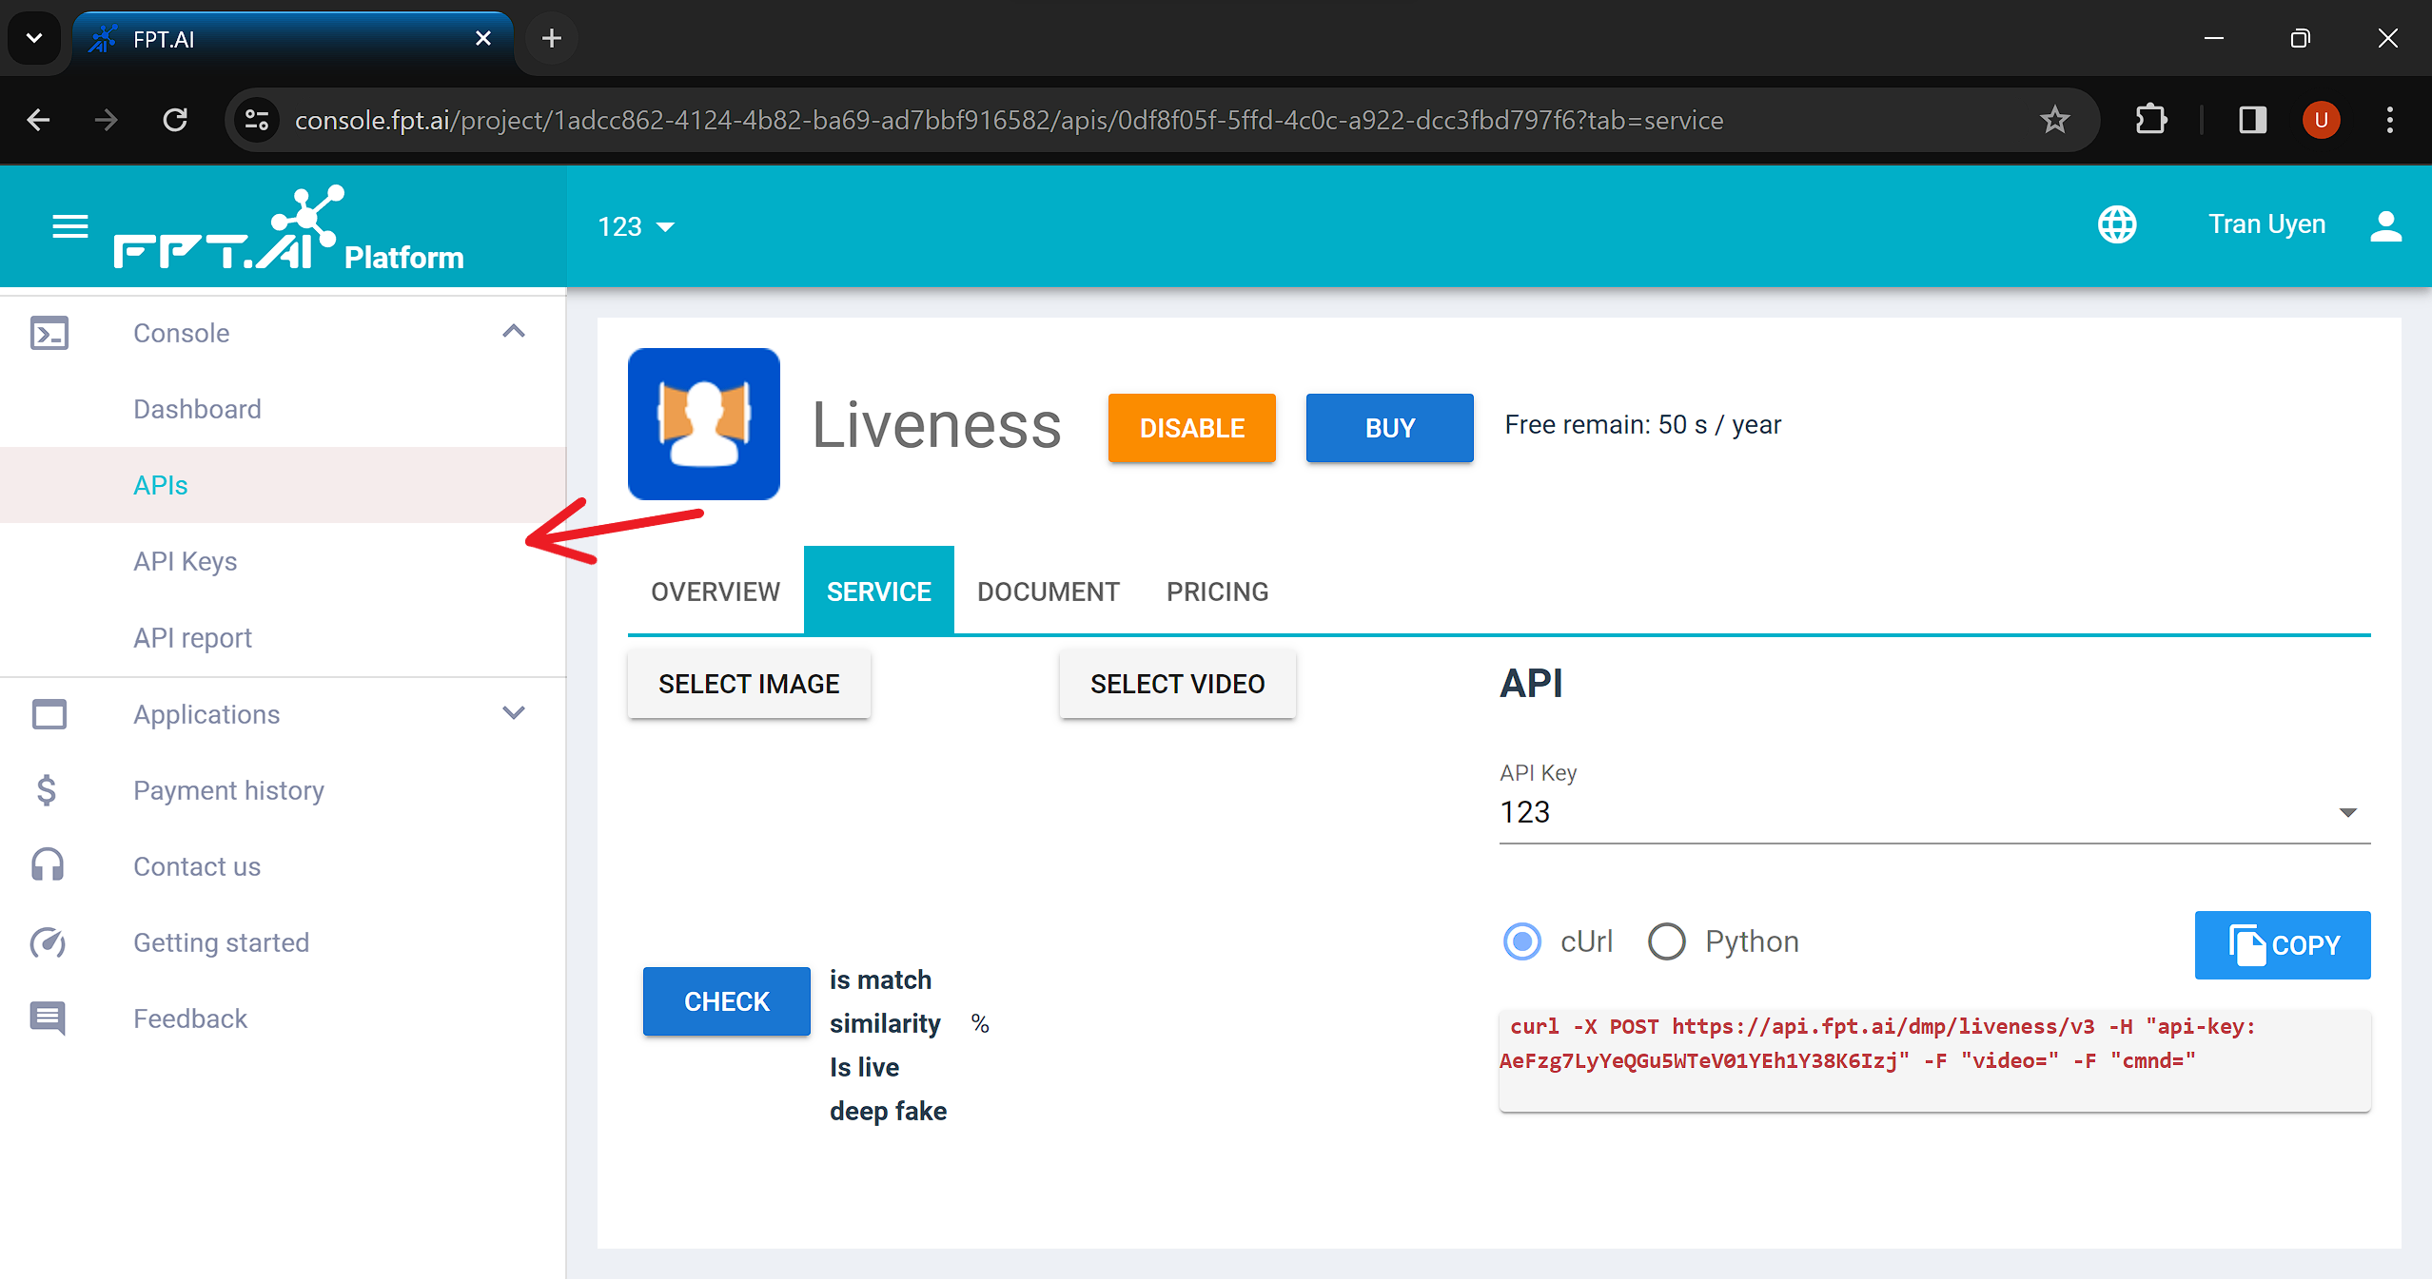
Task: Switch to the PRICING tab
Action: pyautogui.click(x=1218, y=592)
